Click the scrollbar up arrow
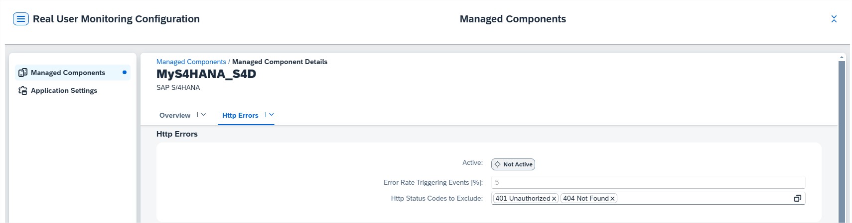This screenshot has width=852, height=223. (x=842, y=57)
